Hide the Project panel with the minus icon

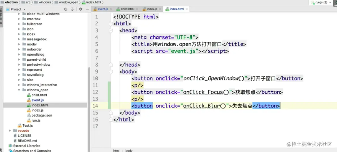click(87, 9)
